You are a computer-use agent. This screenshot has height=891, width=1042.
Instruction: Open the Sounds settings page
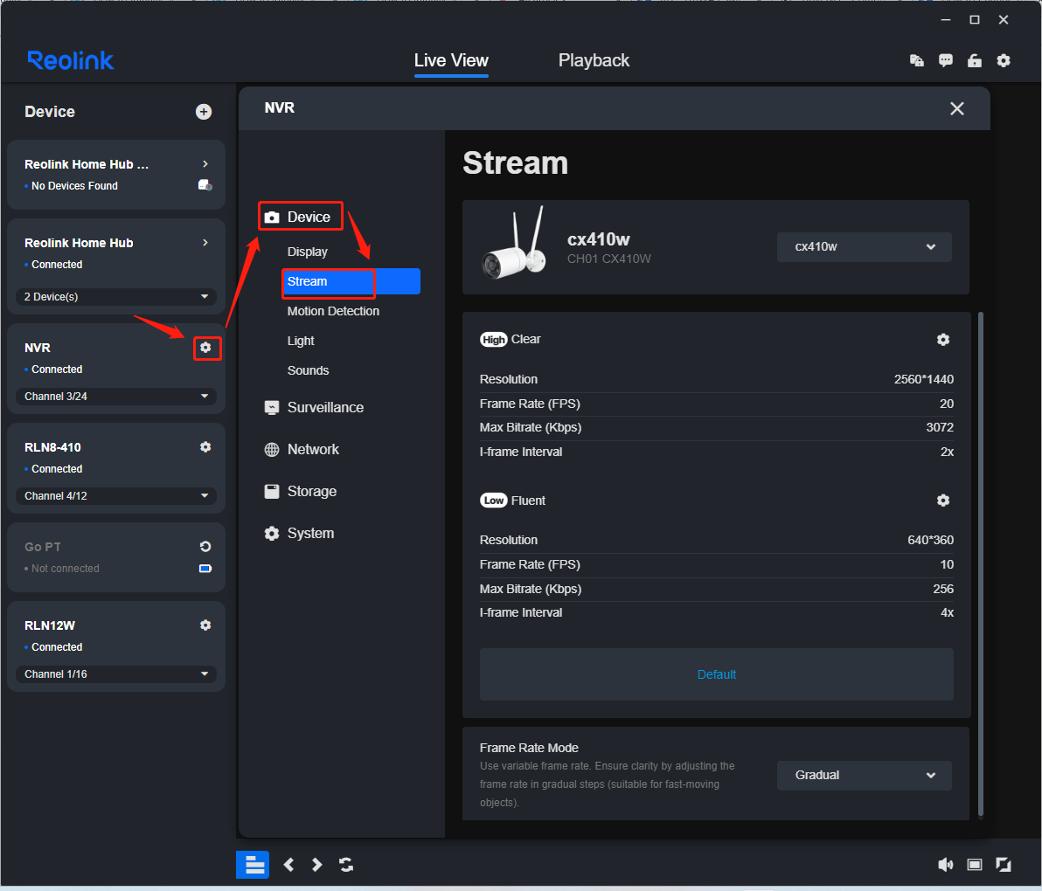click(x=308, y=370)
